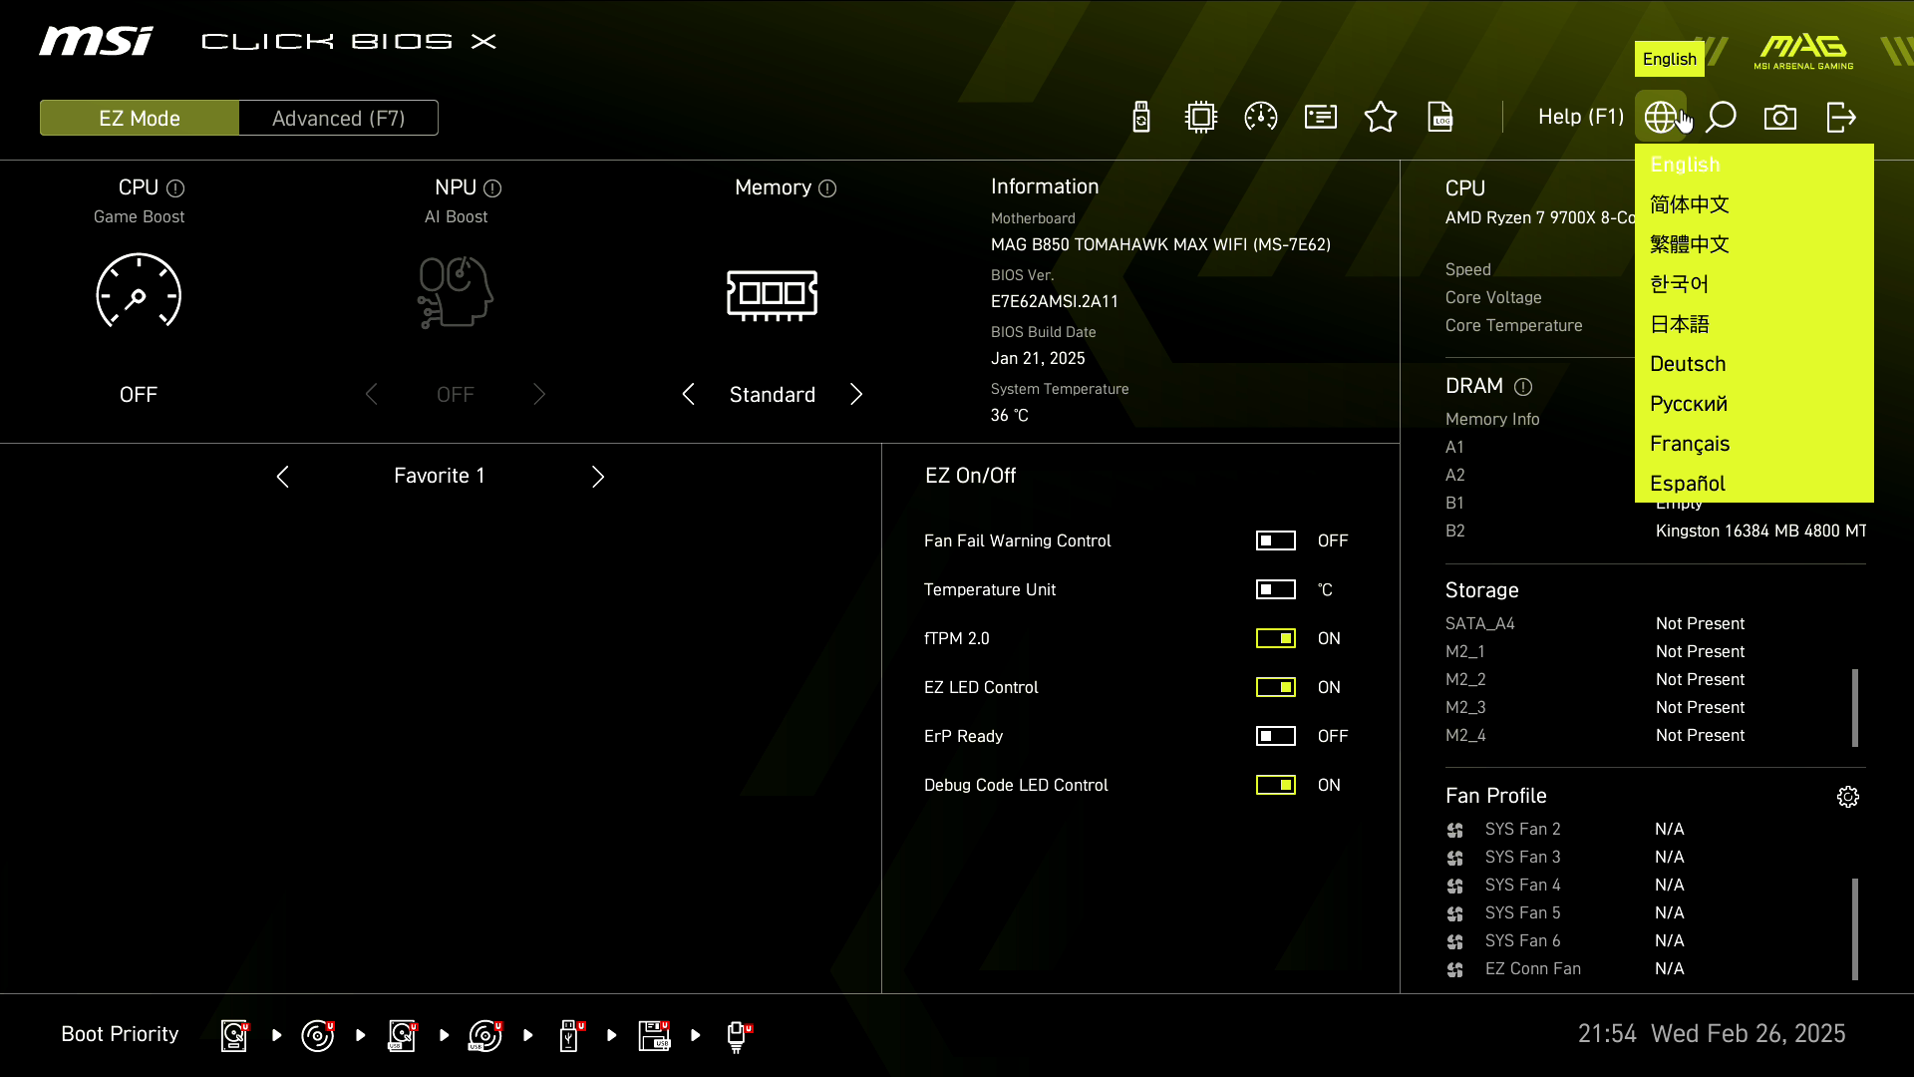Toggle Fan Fail Warning Control switch

click(x=1275, y=540)
